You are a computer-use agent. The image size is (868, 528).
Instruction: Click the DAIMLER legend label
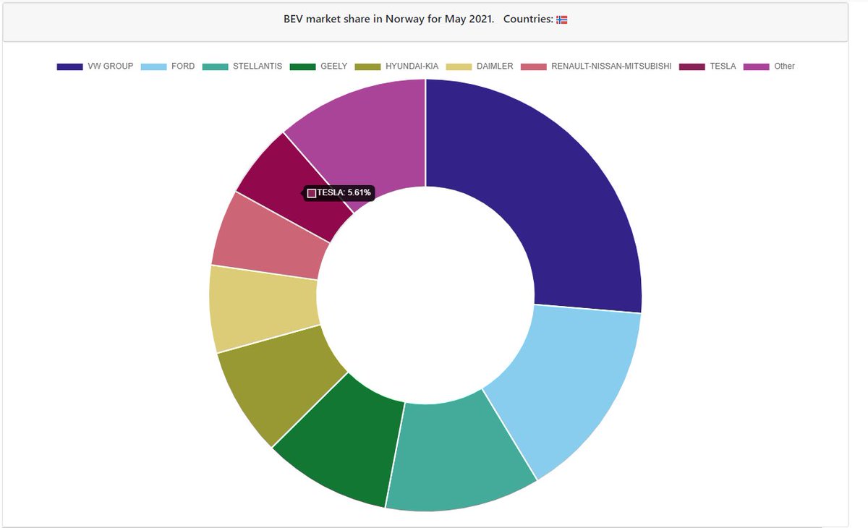coord(495,67)
